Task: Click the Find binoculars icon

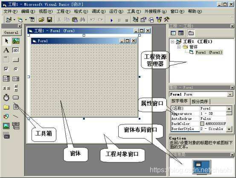Action: (83, 20)
